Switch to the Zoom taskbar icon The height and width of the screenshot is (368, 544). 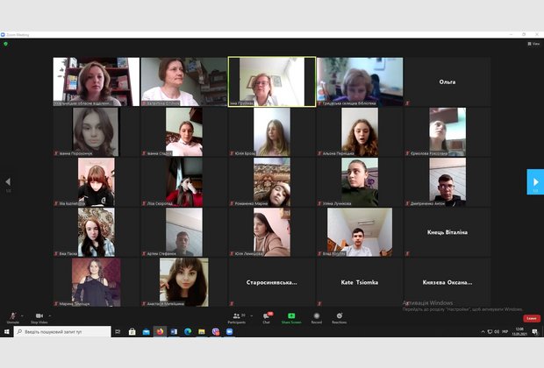click(229, 331)
